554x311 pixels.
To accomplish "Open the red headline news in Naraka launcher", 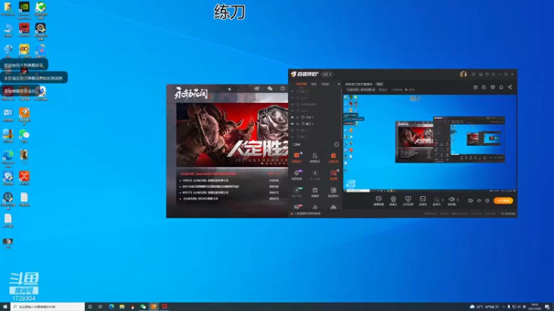I will point(208,174).
